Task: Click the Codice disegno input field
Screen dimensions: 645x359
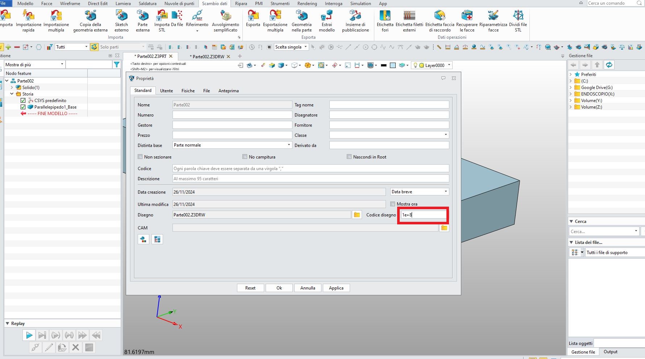Action: 423,215
